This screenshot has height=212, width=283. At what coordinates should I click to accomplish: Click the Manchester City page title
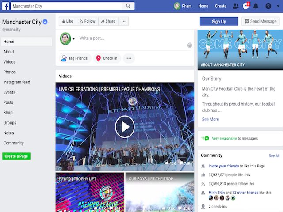(x=22, y=22)
